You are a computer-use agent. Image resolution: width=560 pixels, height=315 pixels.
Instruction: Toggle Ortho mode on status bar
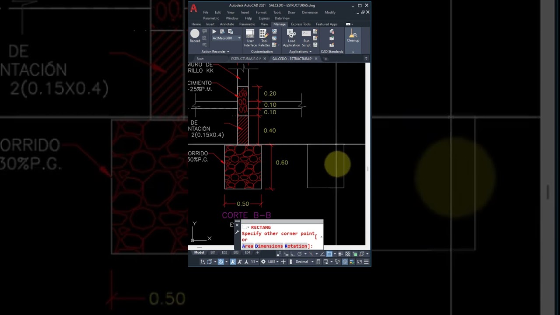pyautogui.click(x=293, y=254)
